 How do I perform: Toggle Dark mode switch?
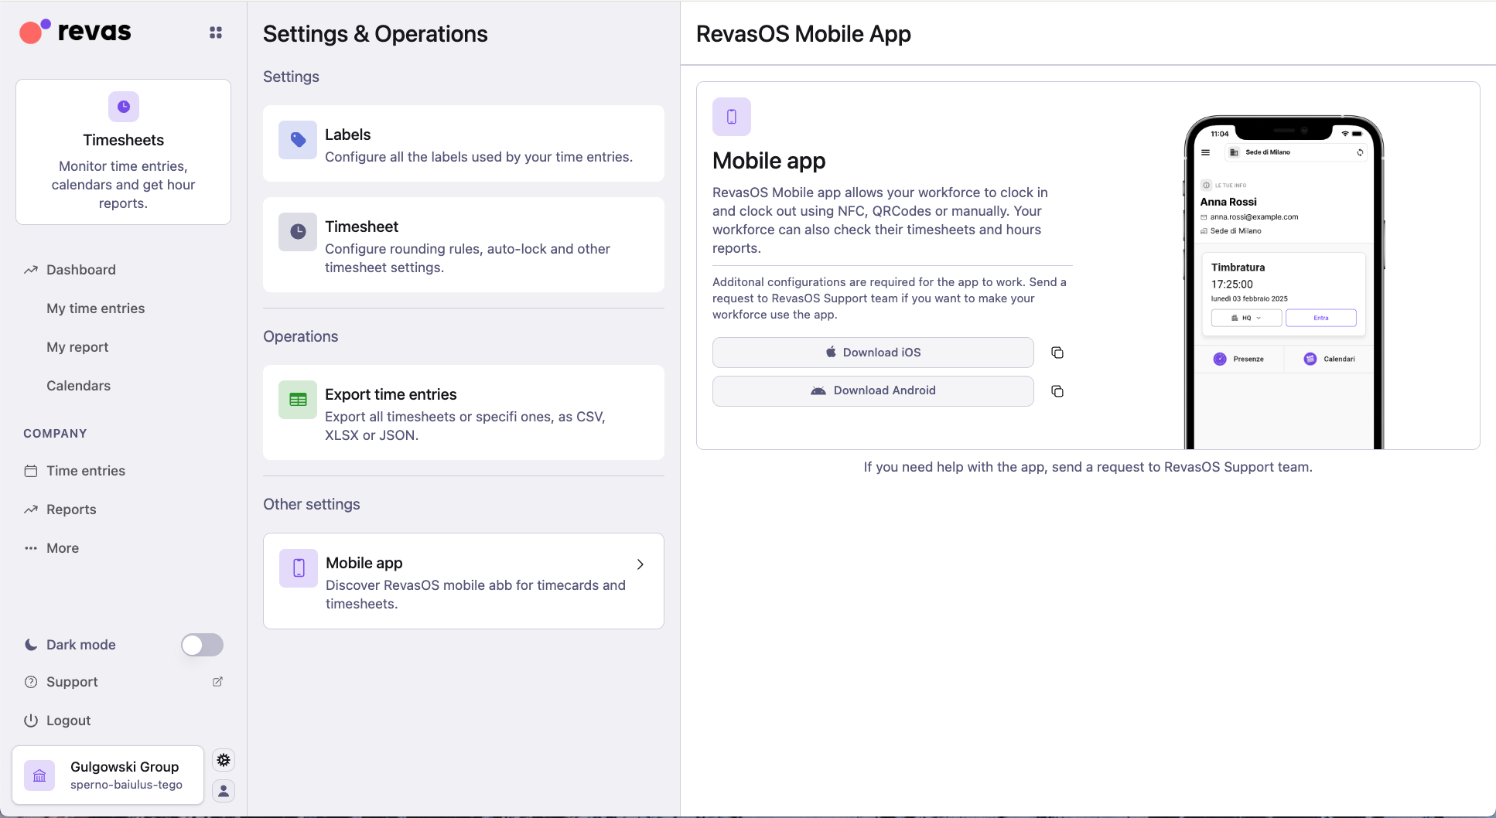[x=202, y=645]
